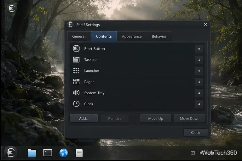Image resolution: width=242 pixels, height=161 pixels.
Task: Click arrow button on Pager row
Action: coord(199,82)
